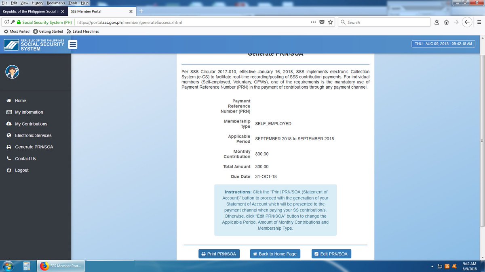Open the Help menu
The width and height of the screenshot is (485, 272).
pos(84,3)
